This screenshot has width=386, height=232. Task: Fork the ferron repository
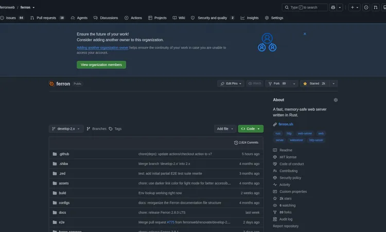277,84
